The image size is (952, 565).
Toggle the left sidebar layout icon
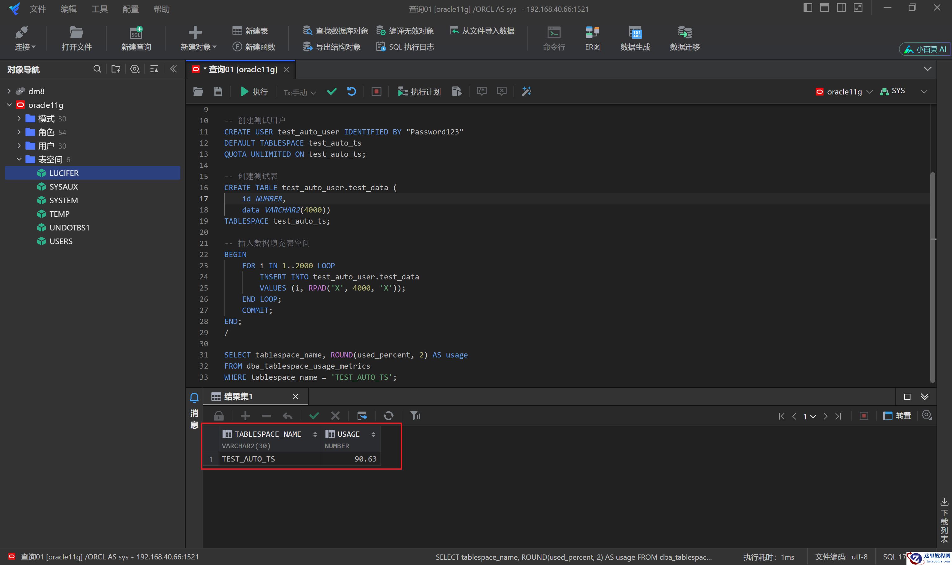(x=807, y=8)
